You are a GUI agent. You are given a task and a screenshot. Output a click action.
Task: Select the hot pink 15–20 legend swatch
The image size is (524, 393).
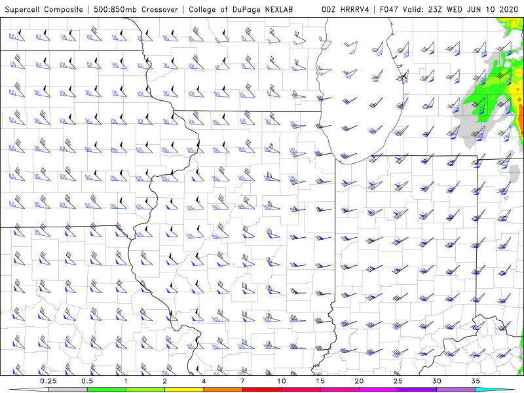point(339,390)
